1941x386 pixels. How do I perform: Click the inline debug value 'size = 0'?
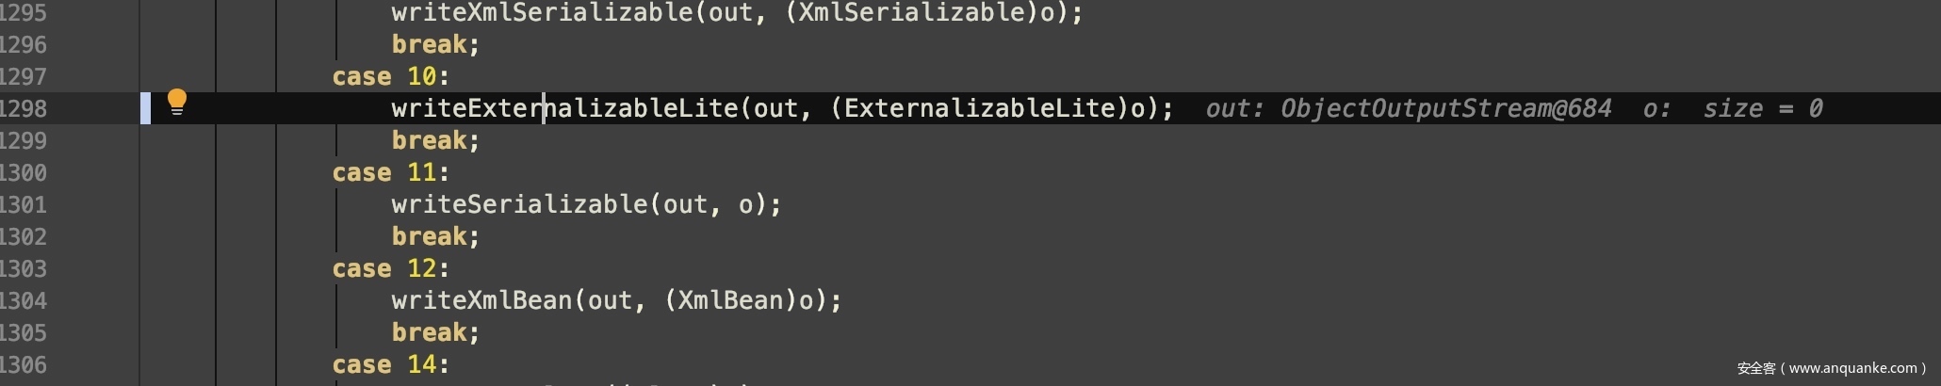pos(1762,109)
